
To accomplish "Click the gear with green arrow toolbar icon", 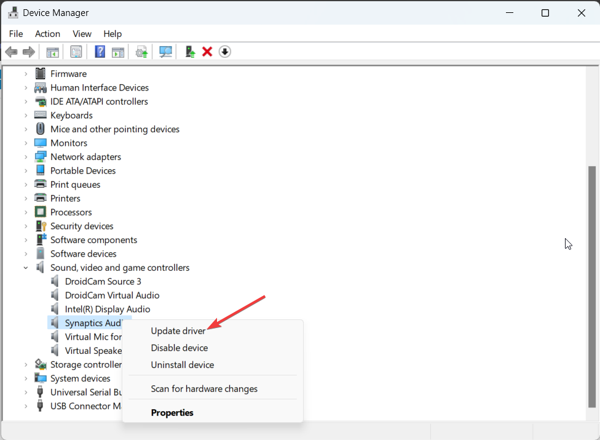I will 141,52.
